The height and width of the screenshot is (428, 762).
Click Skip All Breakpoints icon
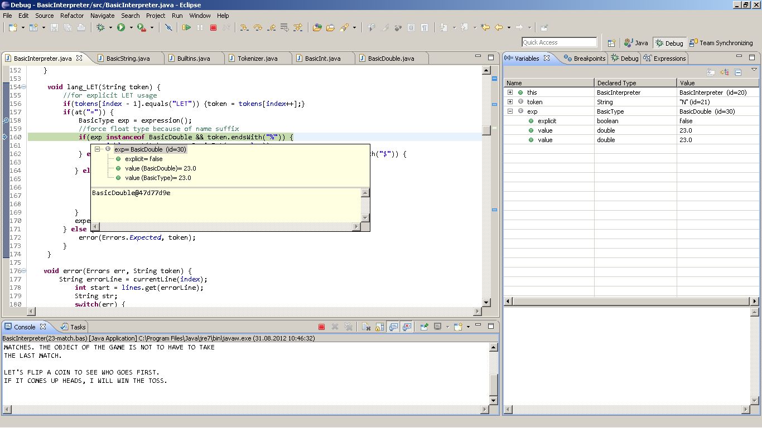click(168, 27)
